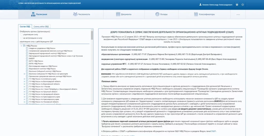
Task: Switch to the Схема учёта ОВД tab
Action: [x=41, y=26]
